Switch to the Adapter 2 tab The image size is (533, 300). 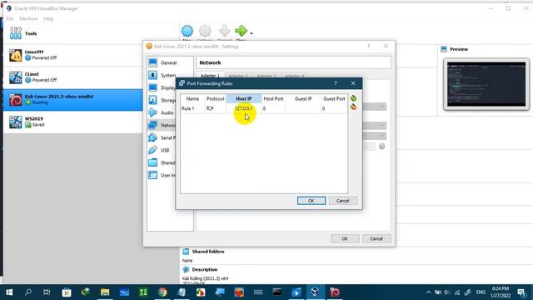pos(238,76)
